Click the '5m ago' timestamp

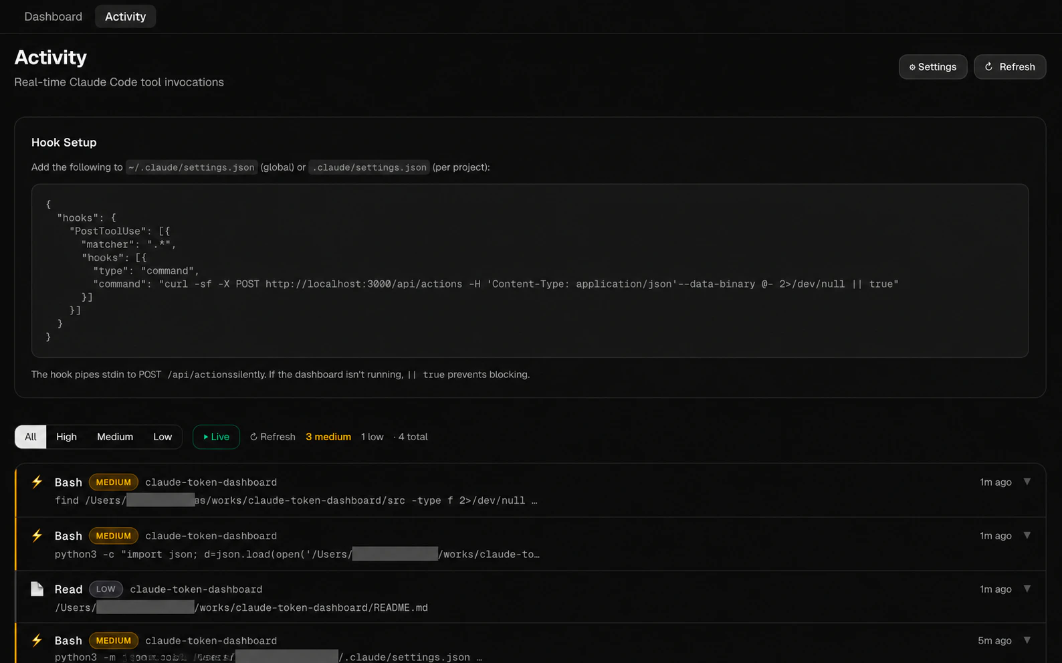point(994,641)
